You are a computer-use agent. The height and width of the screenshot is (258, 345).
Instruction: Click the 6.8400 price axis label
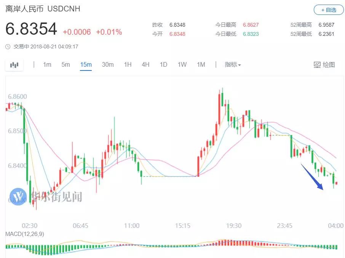tap(18, 165)
